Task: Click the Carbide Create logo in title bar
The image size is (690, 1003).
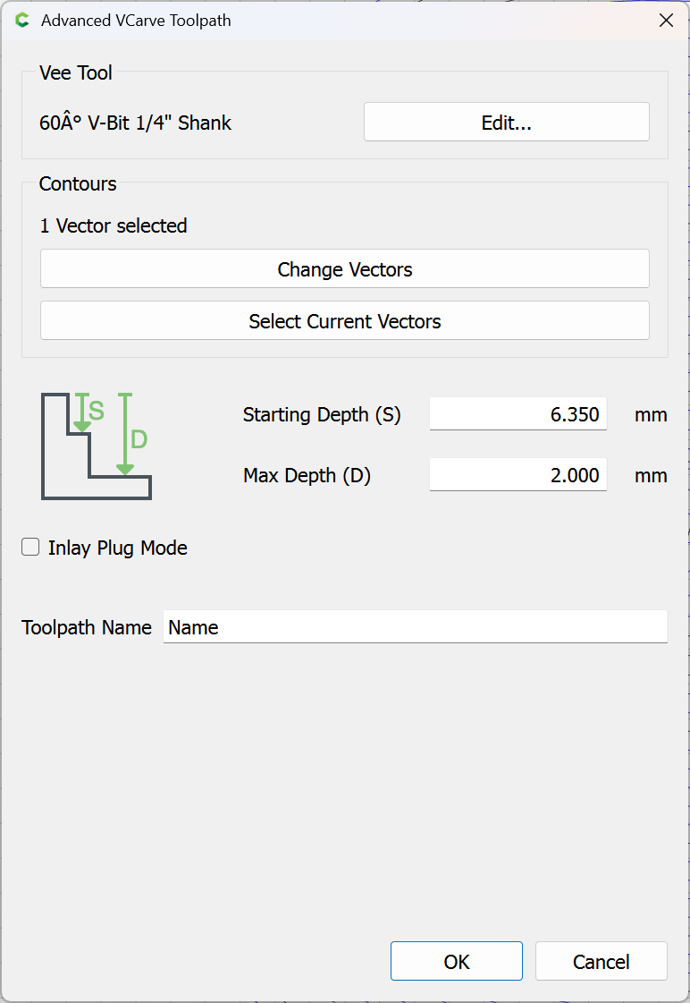Action: coord(22,21)
